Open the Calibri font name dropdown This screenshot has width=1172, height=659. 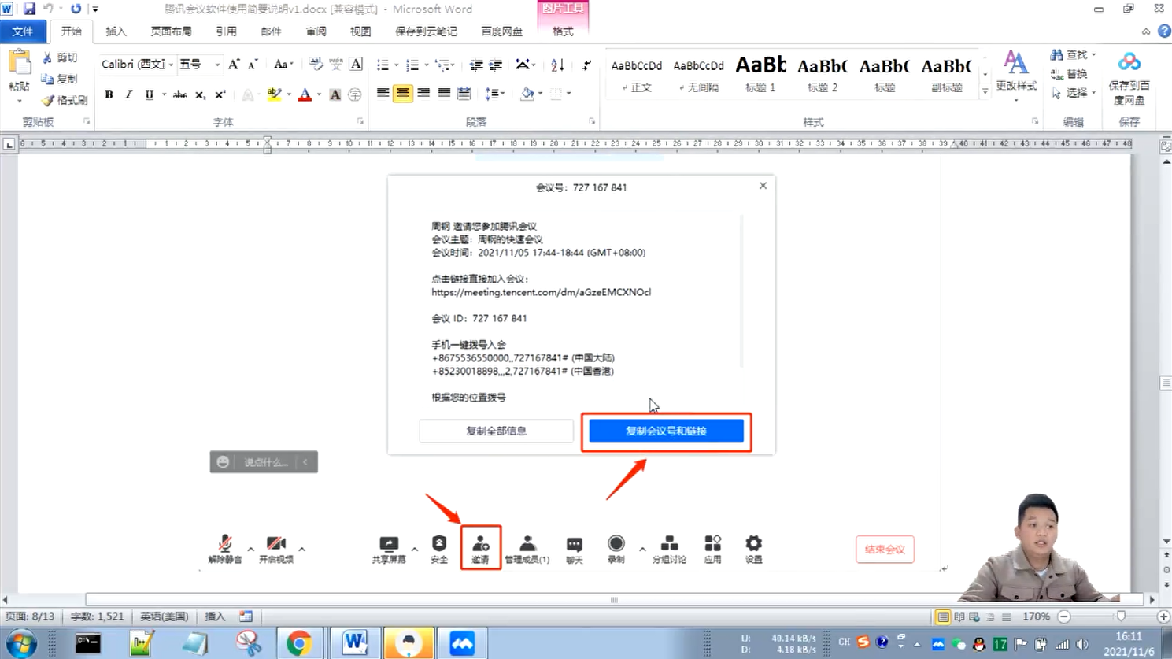[171, 65]
